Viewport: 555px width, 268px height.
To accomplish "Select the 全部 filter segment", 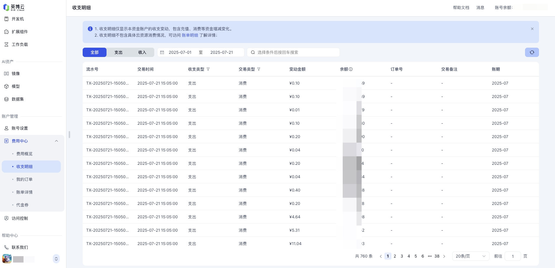I will click(95, 52).
